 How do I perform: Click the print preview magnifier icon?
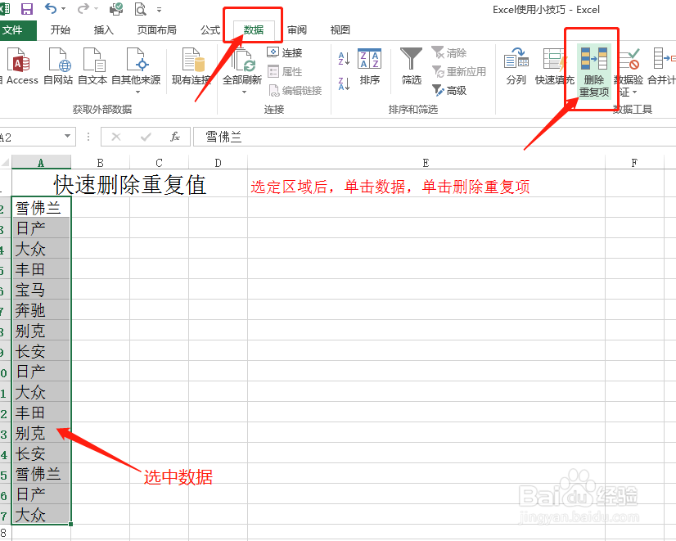[140, 9]
